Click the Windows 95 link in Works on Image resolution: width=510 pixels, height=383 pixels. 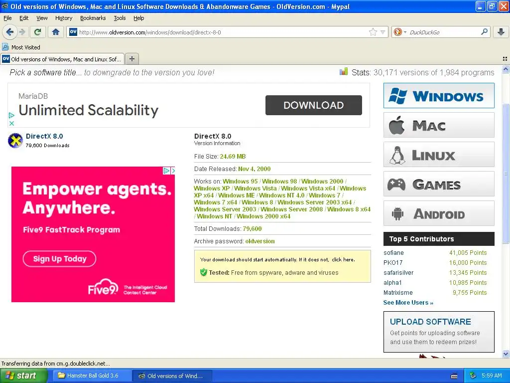[240, 182]
